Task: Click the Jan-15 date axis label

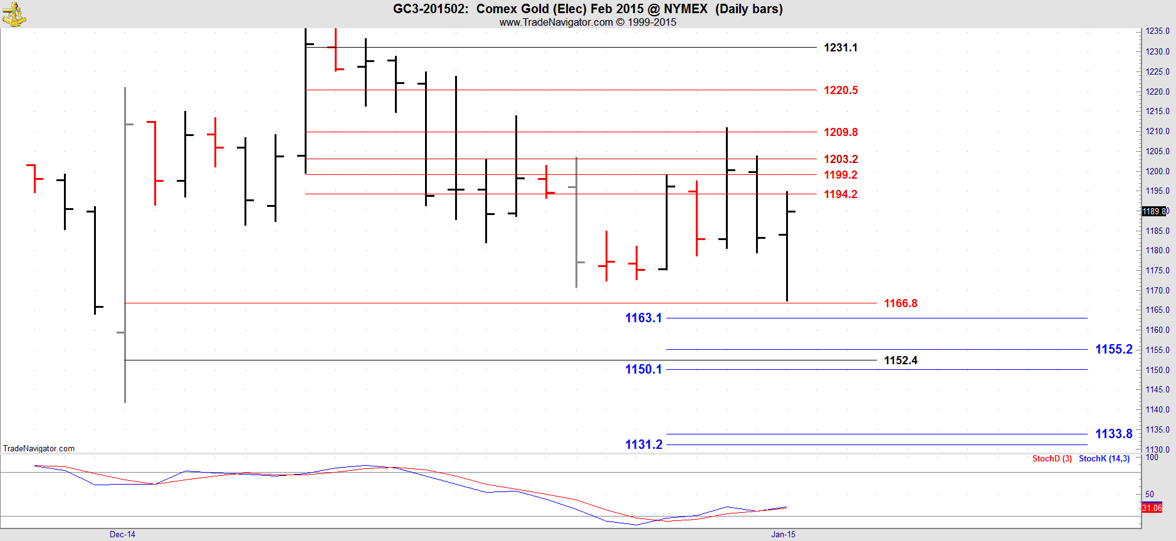Action: (783, 534)
